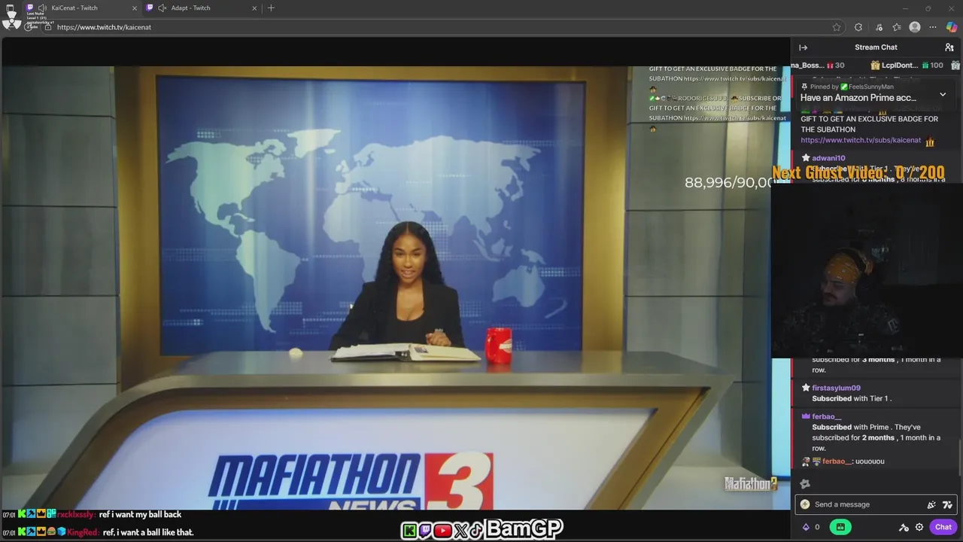Click the avatar icon inside the message box
Image resolution: width=963 pixels, height=542 pixels.
805,504
